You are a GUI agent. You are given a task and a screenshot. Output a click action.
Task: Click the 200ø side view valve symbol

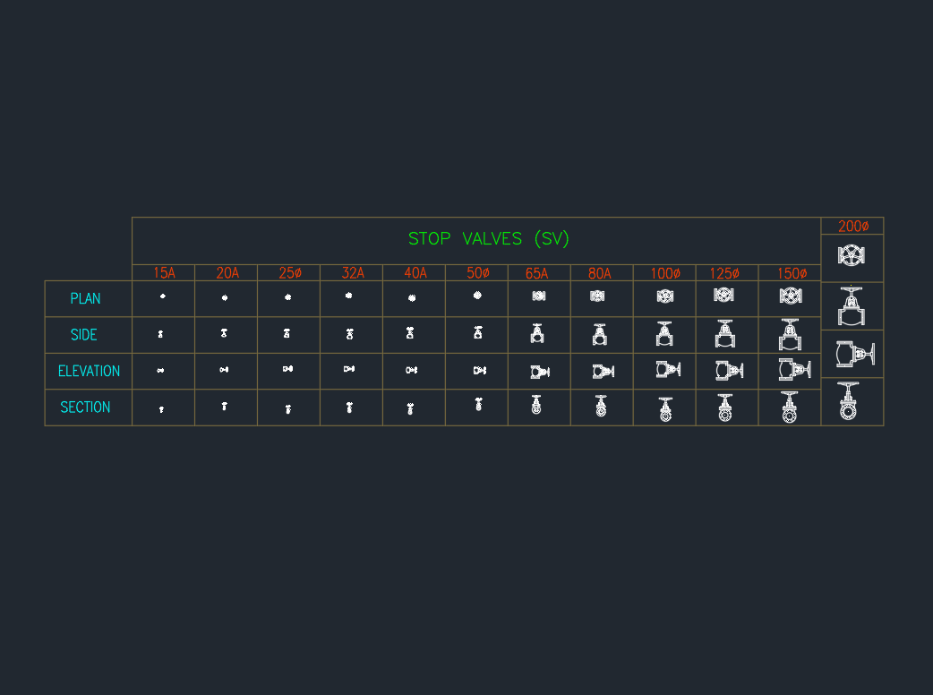point(852,306)
